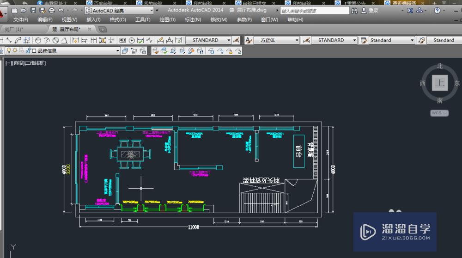Click the 登录 sign-in button

(373, 10)
